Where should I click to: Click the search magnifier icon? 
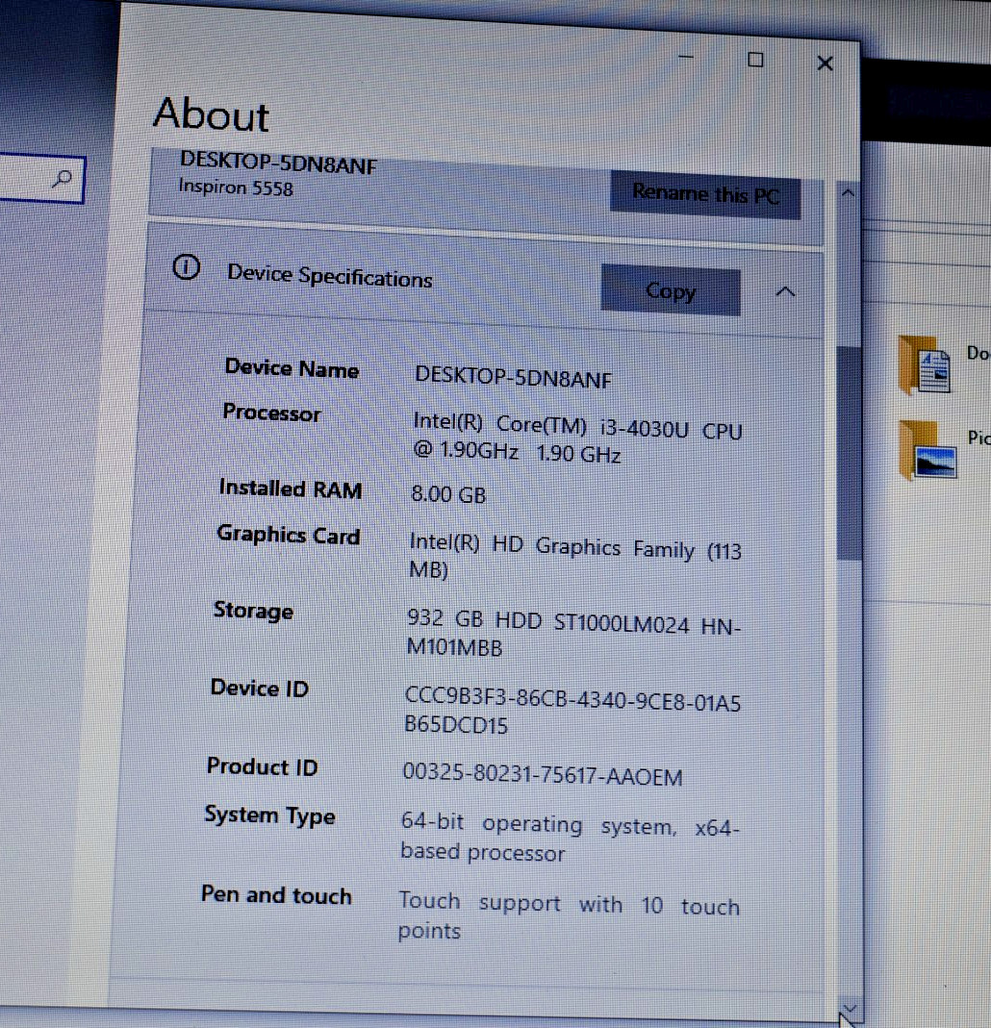click(63, 178)
